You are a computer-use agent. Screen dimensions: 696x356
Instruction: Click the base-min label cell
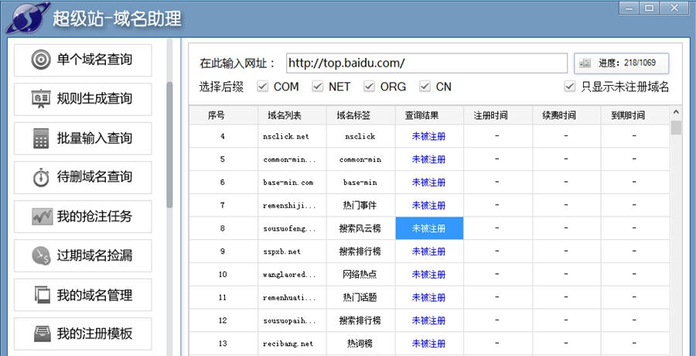[x=361, y=182]
